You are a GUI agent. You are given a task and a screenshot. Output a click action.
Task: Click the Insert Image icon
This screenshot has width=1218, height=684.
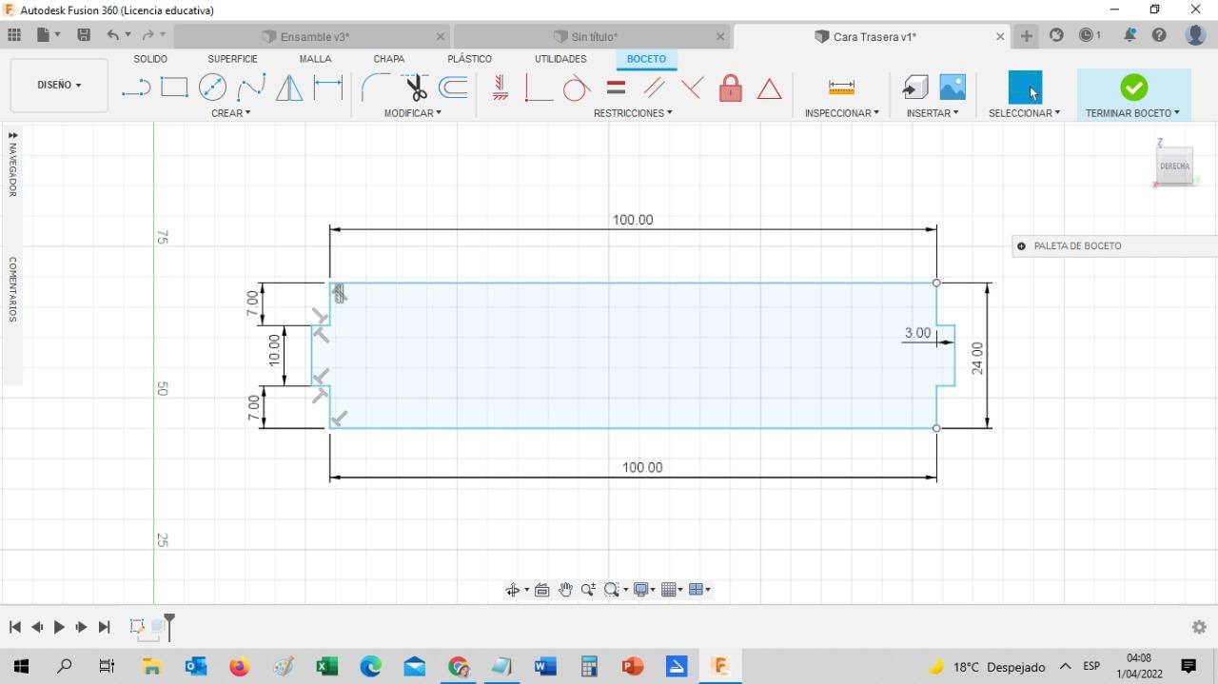pos(953,88)
